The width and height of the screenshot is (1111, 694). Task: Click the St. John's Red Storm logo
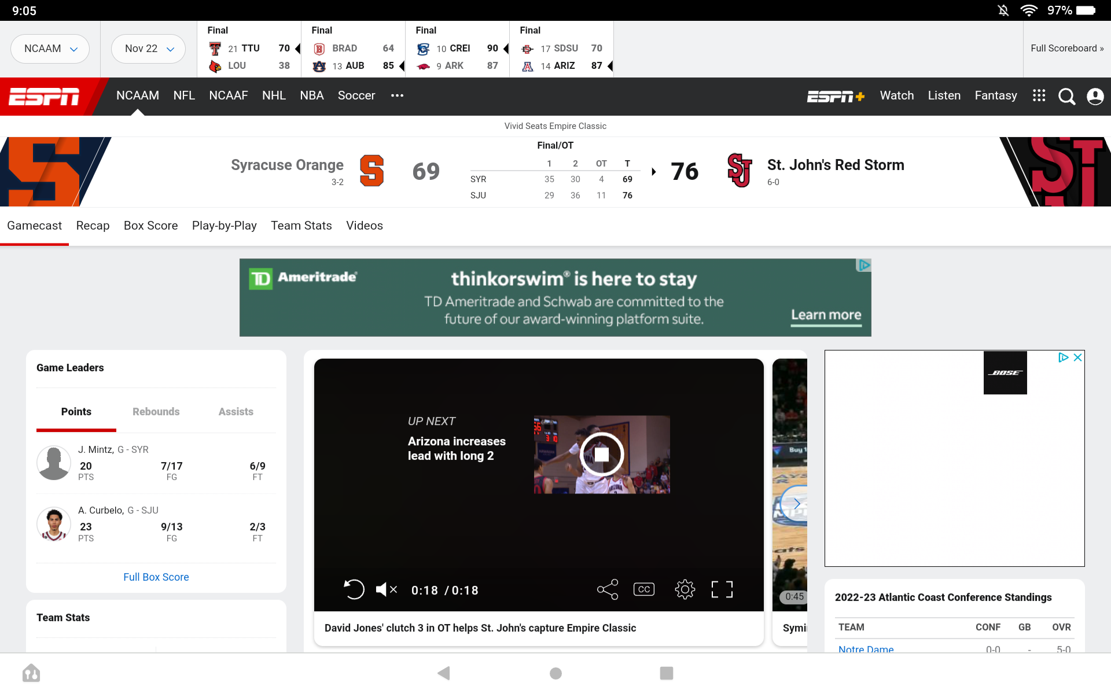coord(740,171)
